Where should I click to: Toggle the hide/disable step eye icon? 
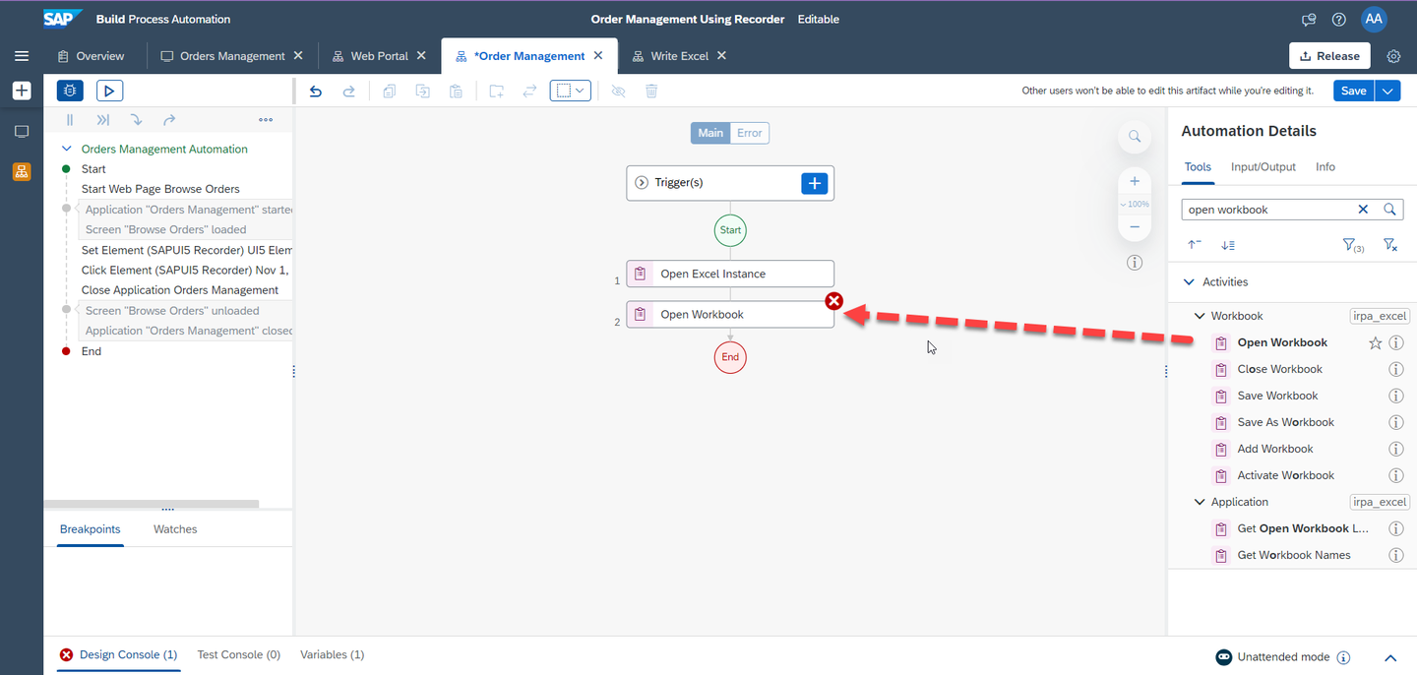tap(618, 91)
